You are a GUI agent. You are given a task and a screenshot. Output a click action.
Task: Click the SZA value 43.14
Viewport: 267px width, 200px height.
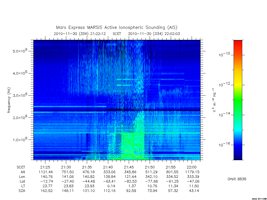(194, 191)
